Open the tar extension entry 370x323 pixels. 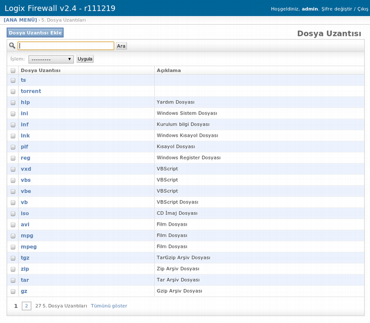coord(25,280)
